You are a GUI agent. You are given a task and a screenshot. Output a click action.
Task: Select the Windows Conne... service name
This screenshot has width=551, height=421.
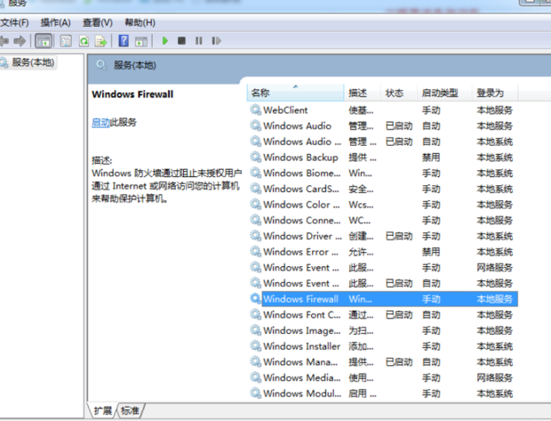(x=302, y=221)
